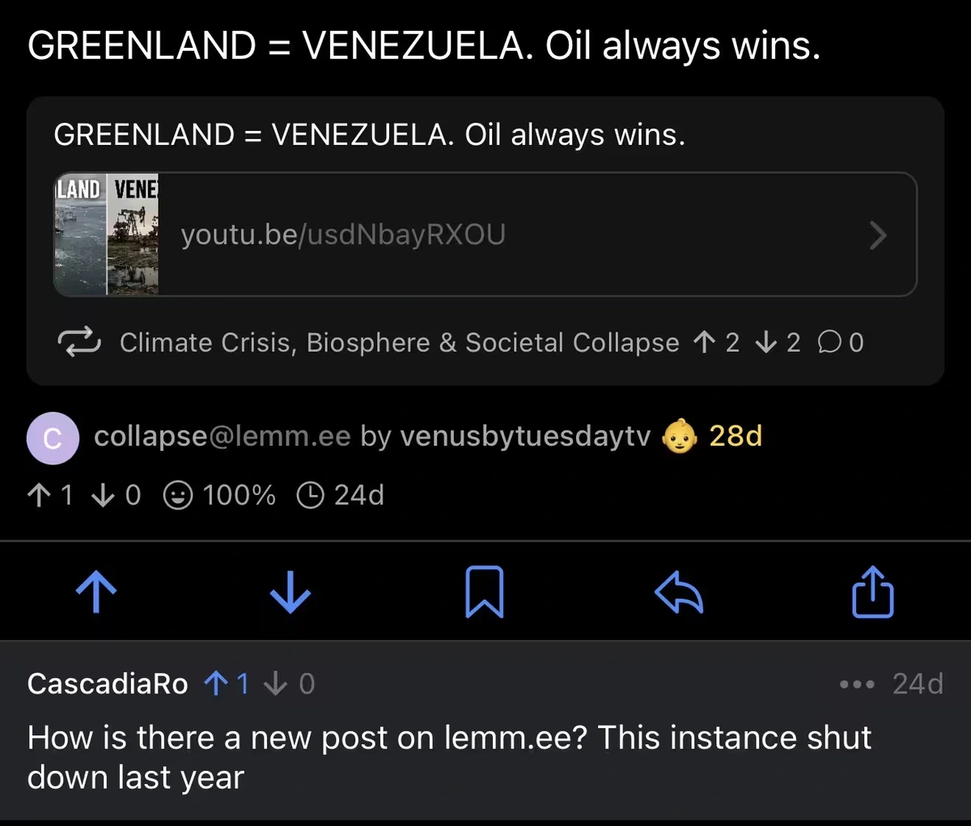Open the three-dot menu on CascadiaRo's comment
The height and width of the screenshot is (826, 971).
pos(857,684)
